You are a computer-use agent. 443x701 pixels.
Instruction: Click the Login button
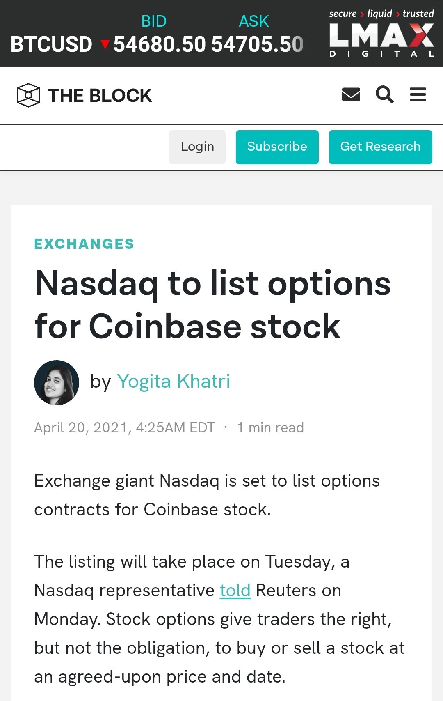point(197,147)
